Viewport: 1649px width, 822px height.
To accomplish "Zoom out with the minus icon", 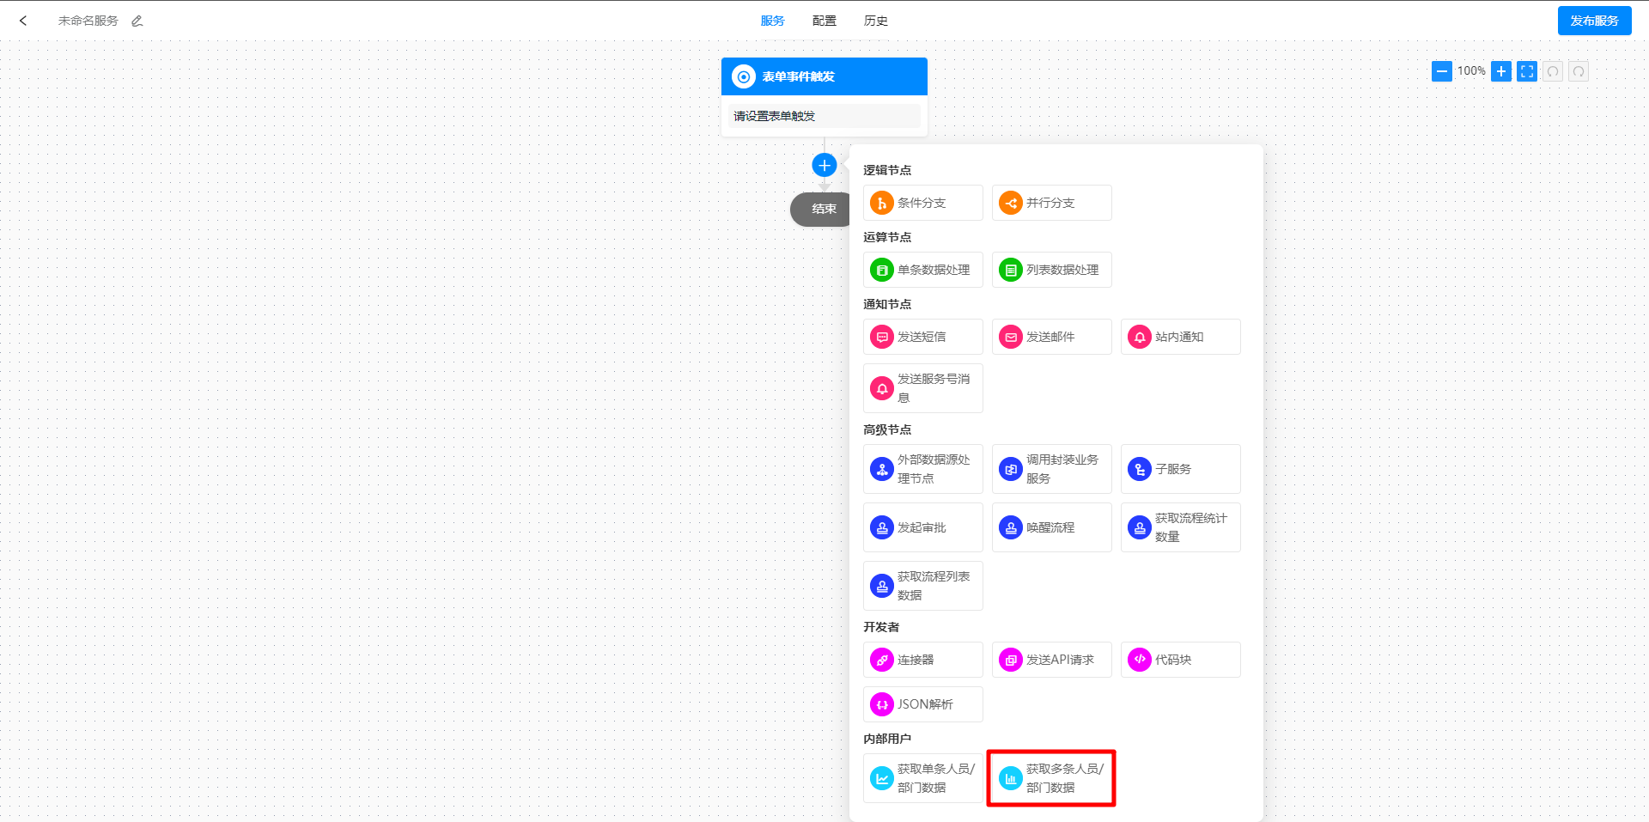I will [1442, 71].
